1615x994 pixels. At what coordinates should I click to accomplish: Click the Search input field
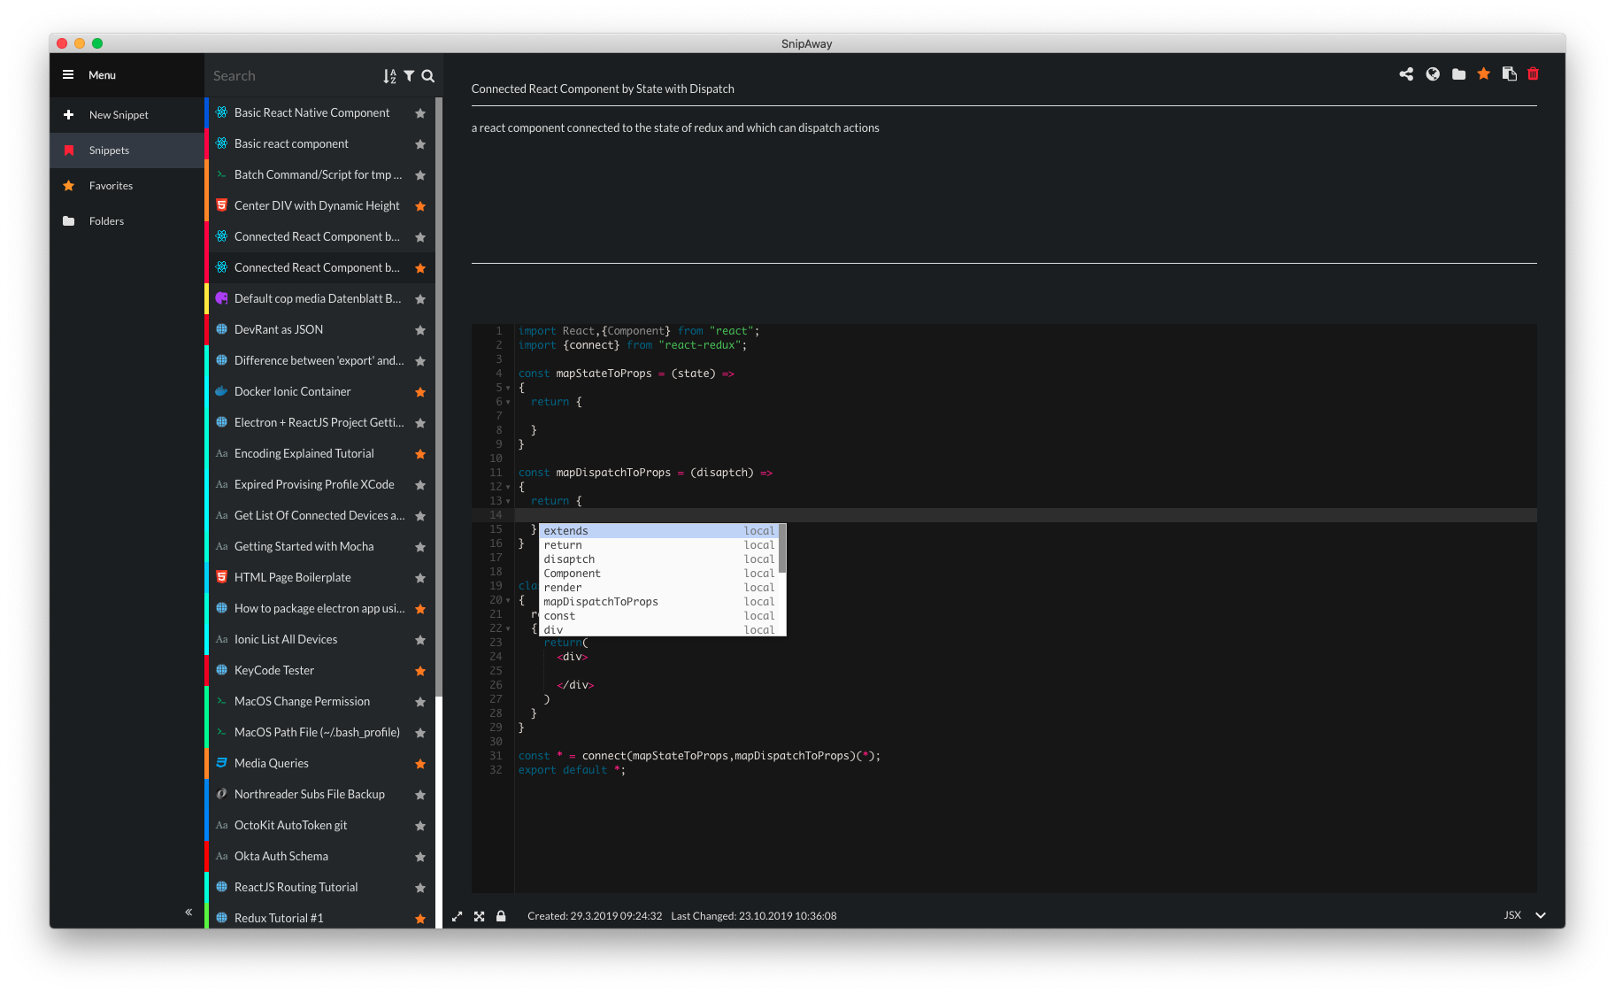click(x=292, y=76)
